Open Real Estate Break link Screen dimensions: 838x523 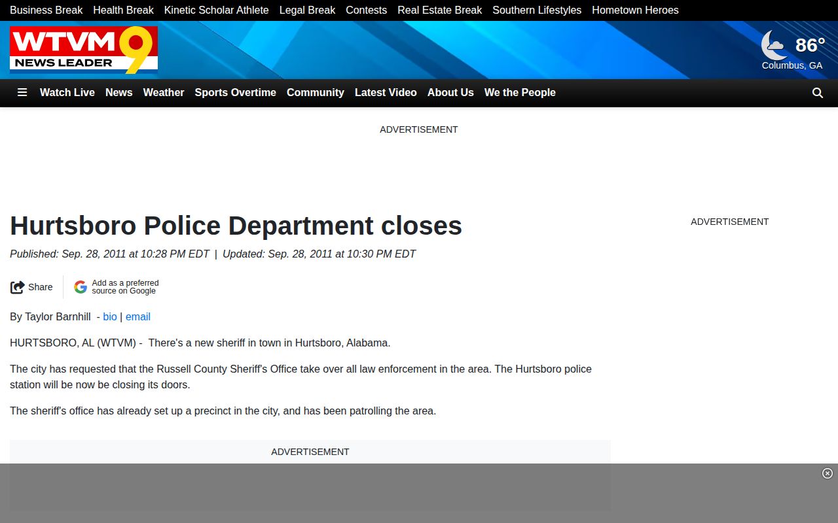(x=440, y=10)
